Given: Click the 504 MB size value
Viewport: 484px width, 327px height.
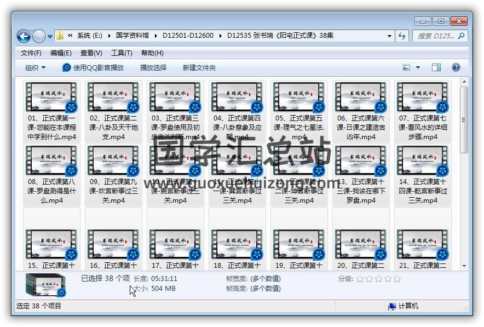Looking at the screenshot, I should [x=163, y=289].
